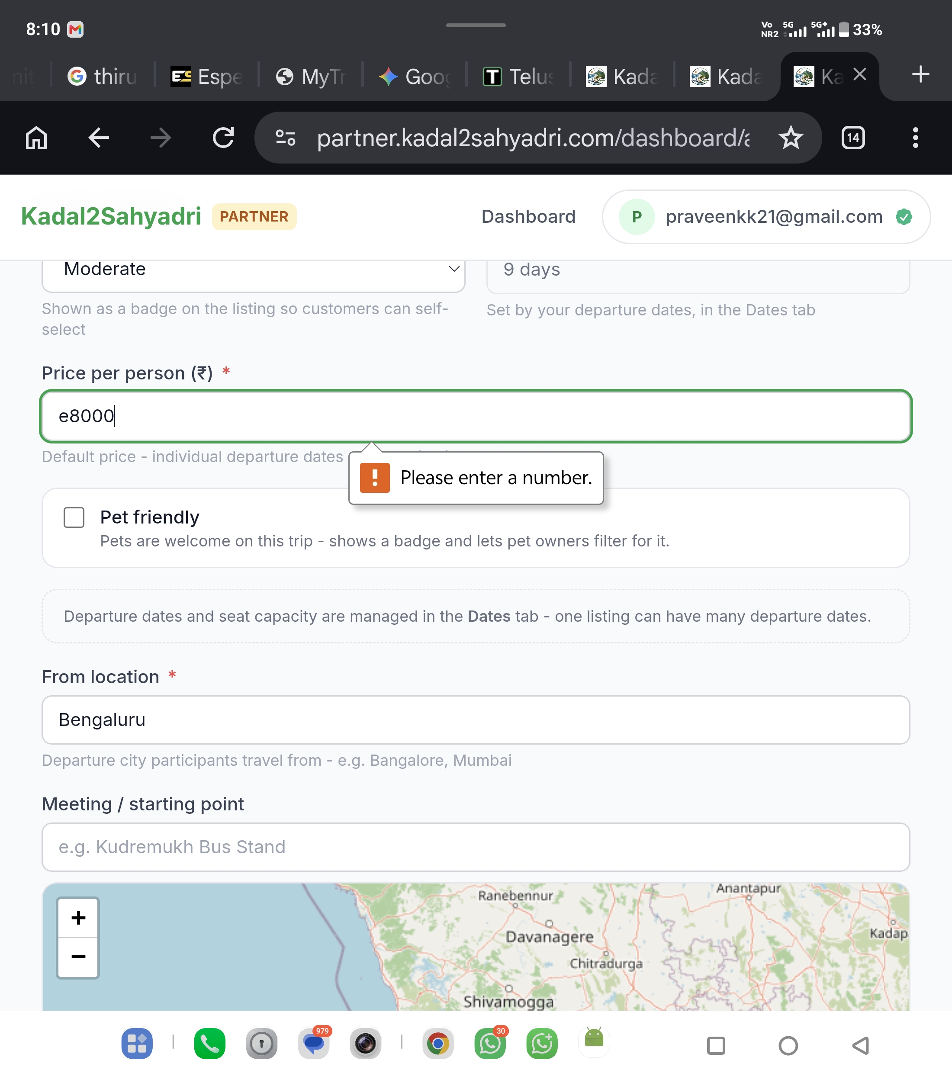952x1073 pixels.
Task: Click Ranebennur on the map
Action: tap(515, 896)
